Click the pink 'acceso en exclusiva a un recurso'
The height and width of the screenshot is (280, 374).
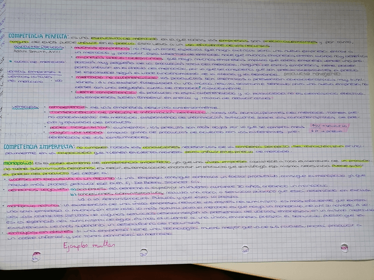click(x=62, y=178)
